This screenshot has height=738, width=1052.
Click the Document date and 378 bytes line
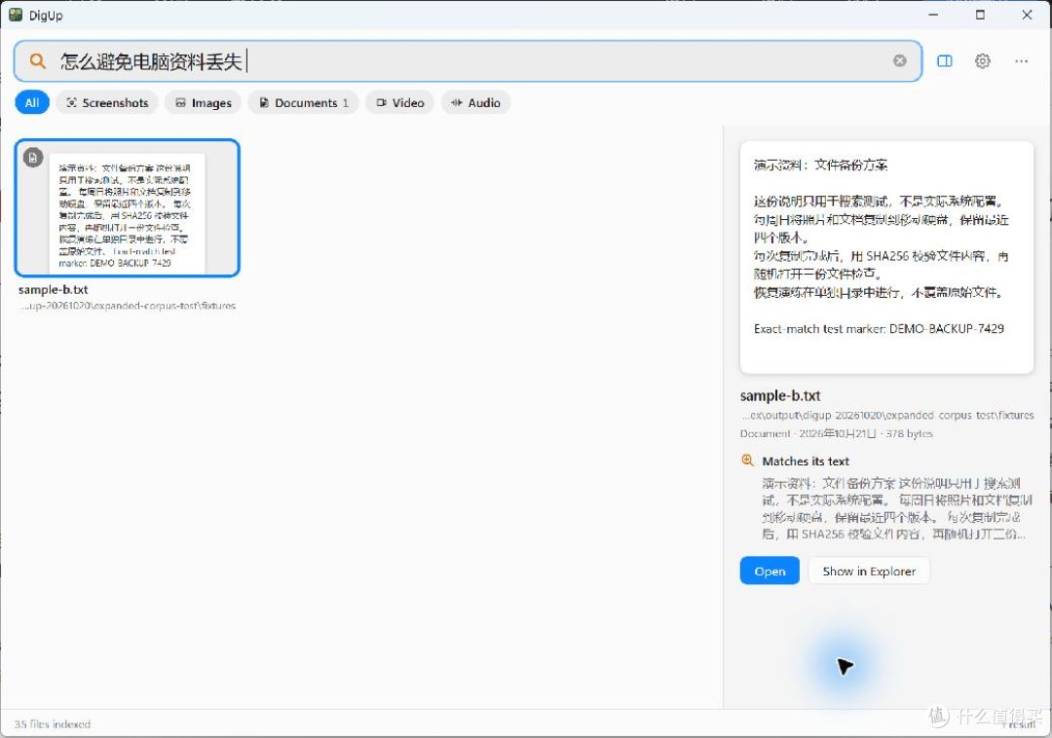click(x=836, y=433)
